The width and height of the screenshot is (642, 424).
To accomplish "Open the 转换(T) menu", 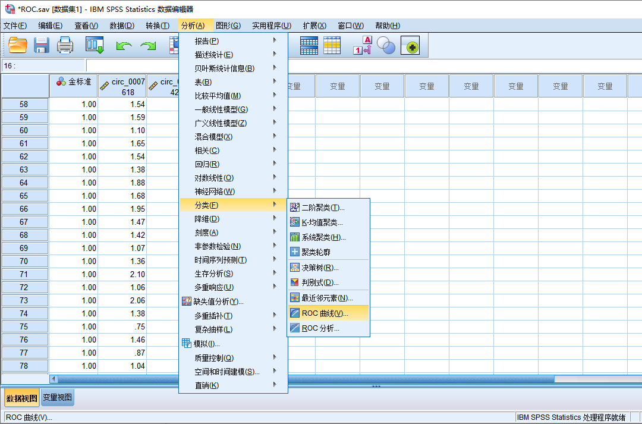I will (x=158, y=26).
